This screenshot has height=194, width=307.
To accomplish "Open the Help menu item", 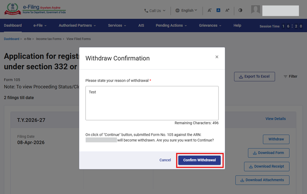I will click(237, 26).
